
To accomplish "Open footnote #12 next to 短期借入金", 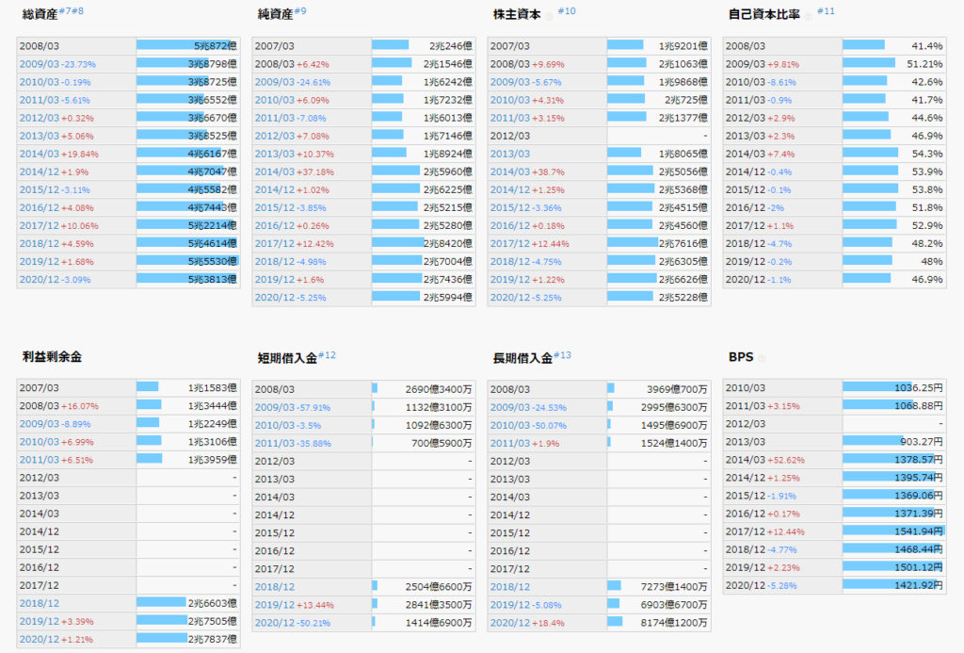I will click(x=327, y=355).
